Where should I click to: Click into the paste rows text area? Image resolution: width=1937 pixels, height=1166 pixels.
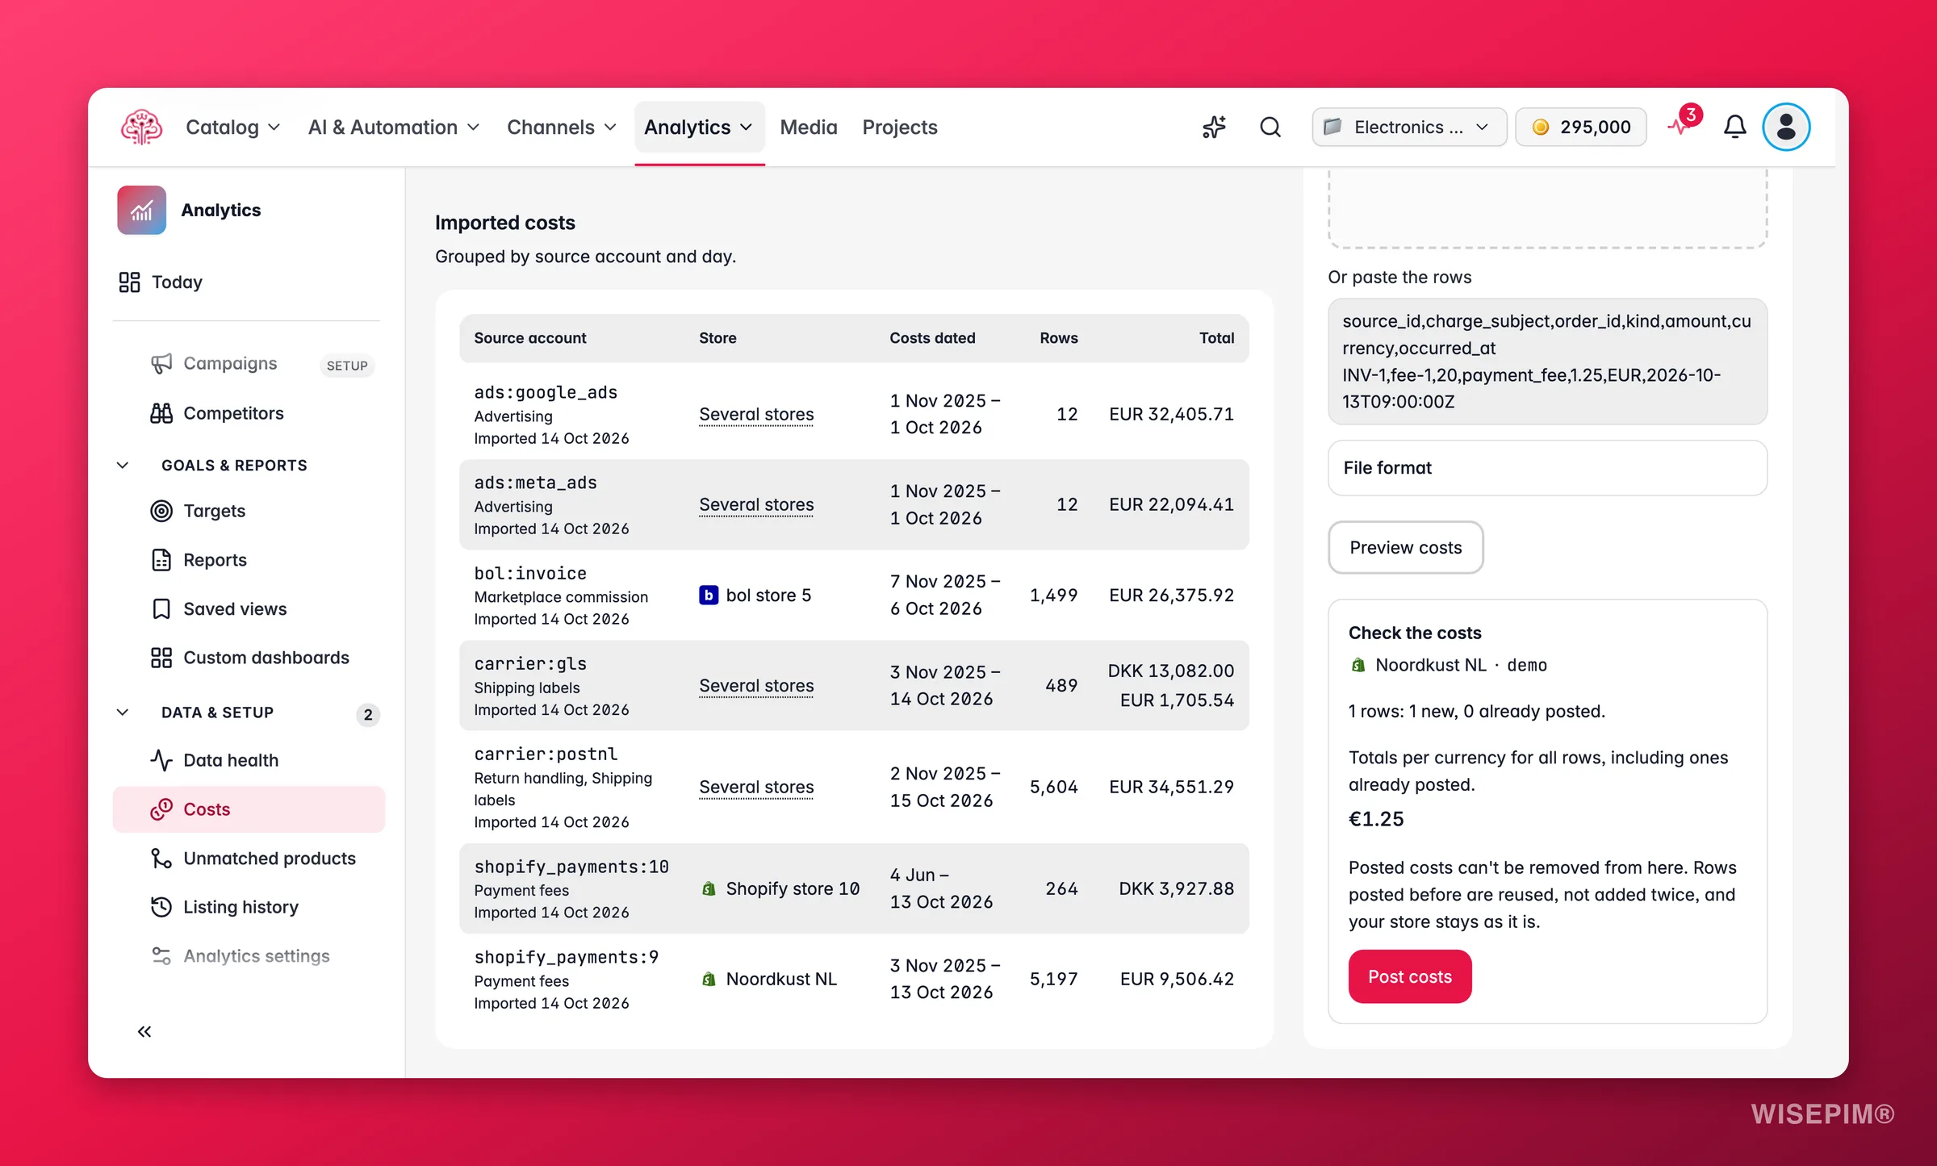[1547, 362]
